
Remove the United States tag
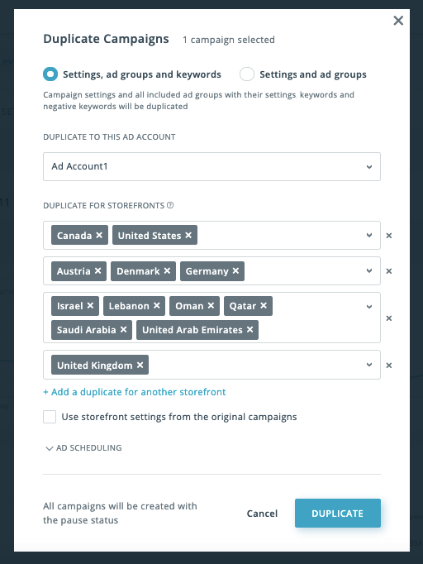[188, 235]
